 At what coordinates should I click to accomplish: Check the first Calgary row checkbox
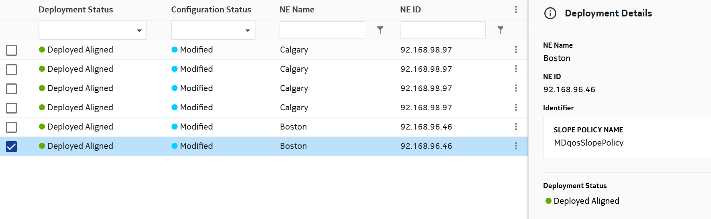click(x=12, y=50)
